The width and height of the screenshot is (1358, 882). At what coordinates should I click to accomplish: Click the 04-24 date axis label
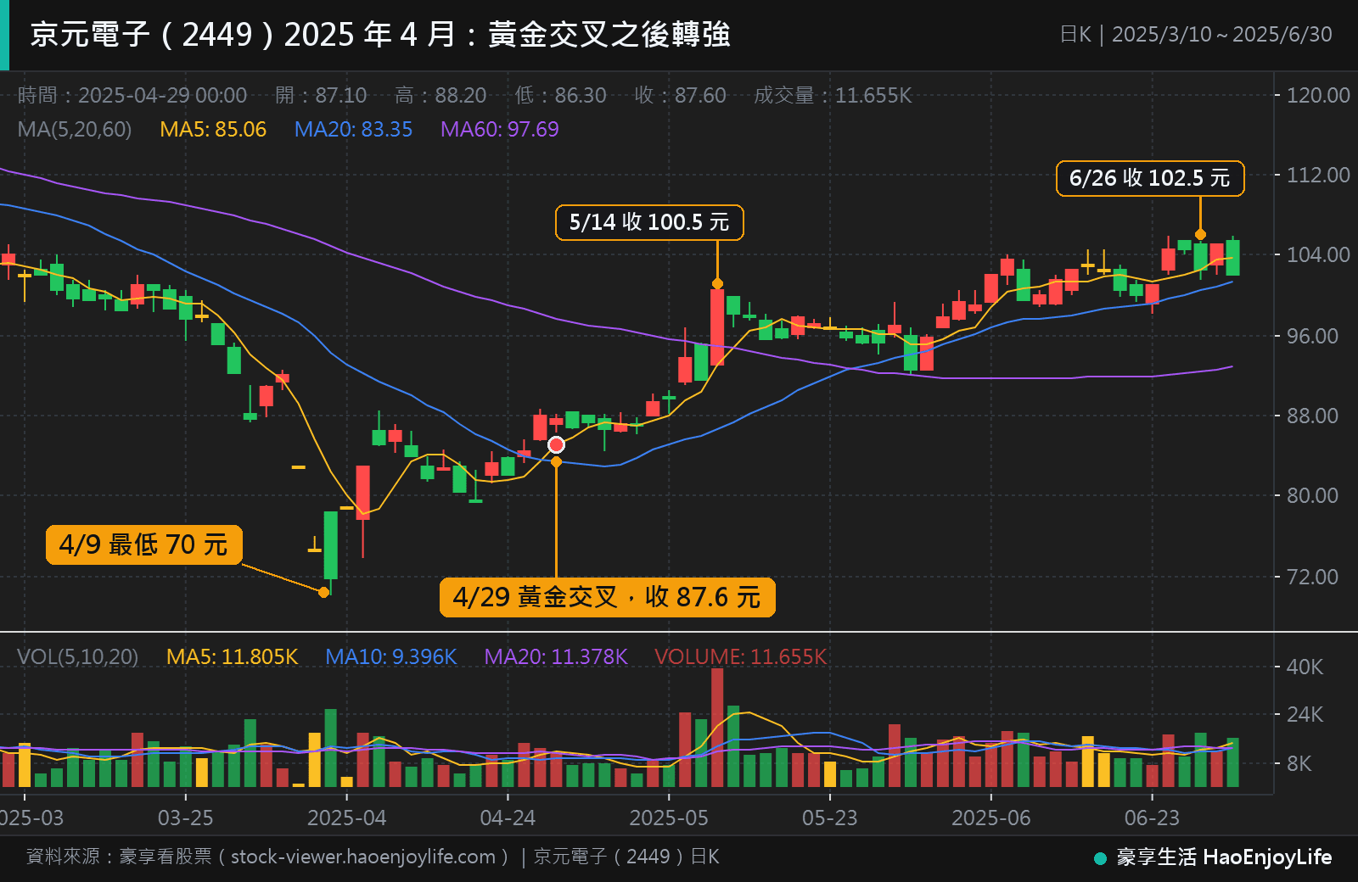click(508, 818)
